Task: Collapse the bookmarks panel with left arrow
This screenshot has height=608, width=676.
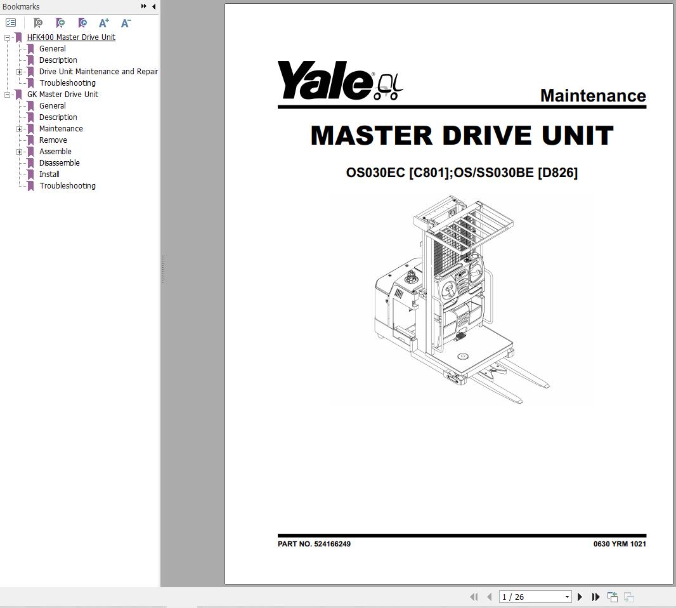Action: point(154,6)
